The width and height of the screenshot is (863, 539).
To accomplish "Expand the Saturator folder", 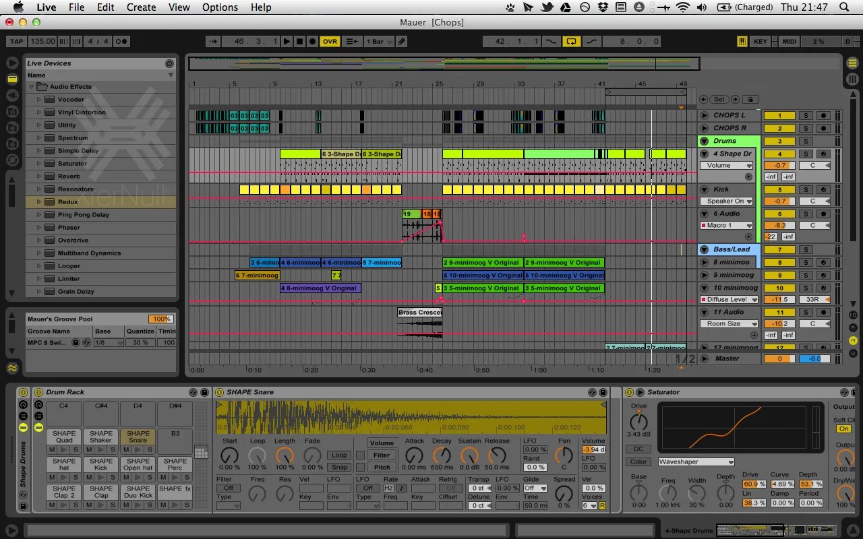I will coord(39,164).
